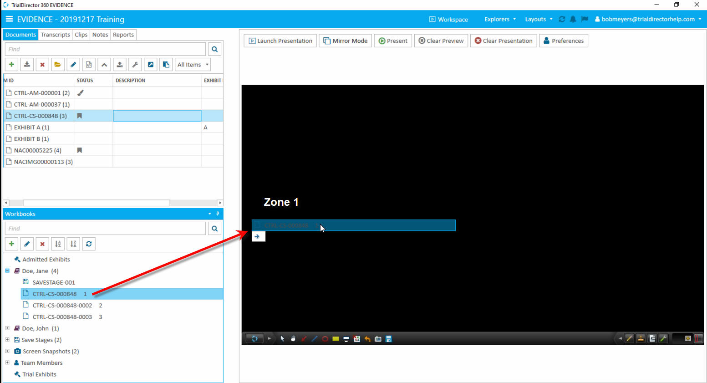Click the pencil edit icon in Workbooks toolbar
Screen dimensions: 707x383
(x=27, y=244)
